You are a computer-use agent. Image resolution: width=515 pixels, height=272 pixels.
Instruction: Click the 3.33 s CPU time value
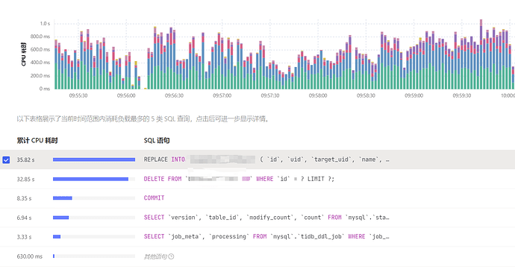coord(24,237)
